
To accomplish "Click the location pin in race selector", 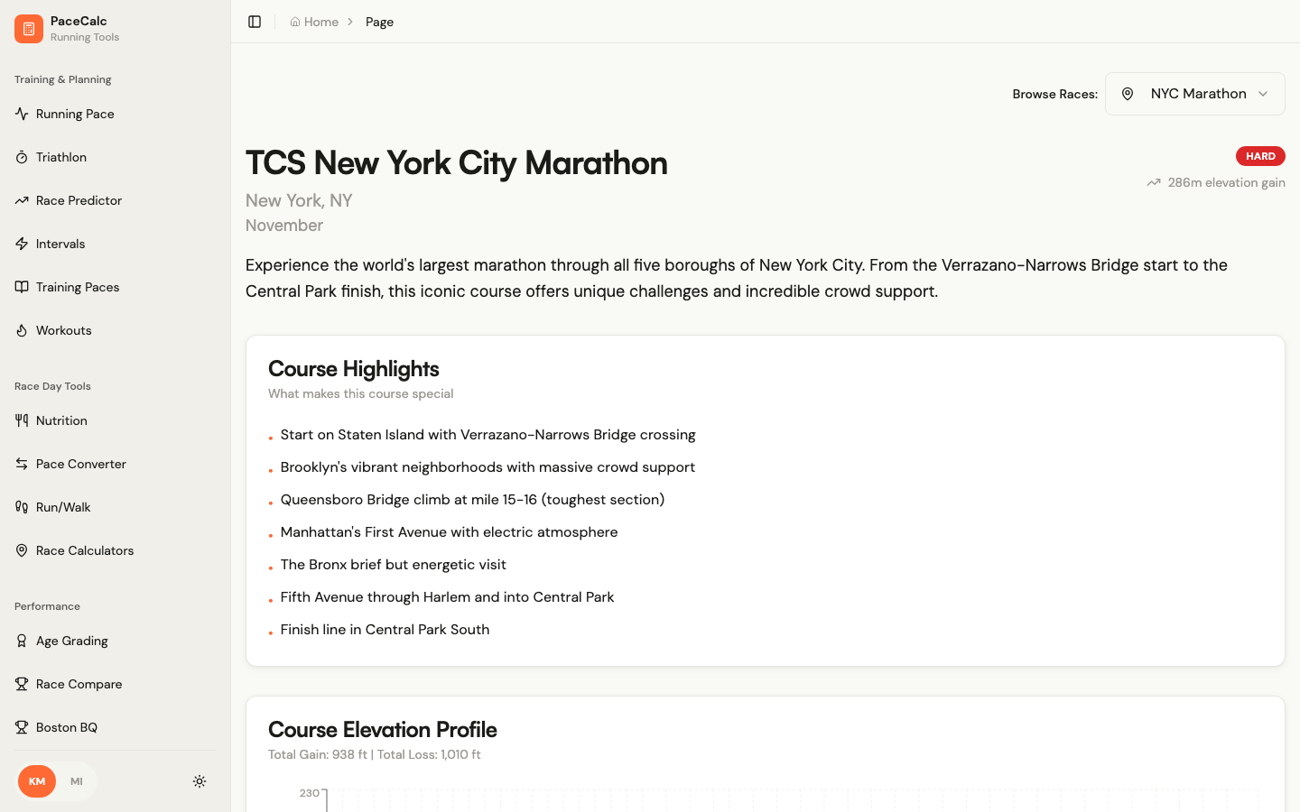I will coord(1128,94).
